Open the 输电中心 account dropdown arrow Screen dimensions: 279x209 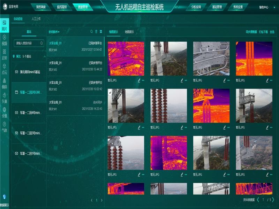[274, 7]
